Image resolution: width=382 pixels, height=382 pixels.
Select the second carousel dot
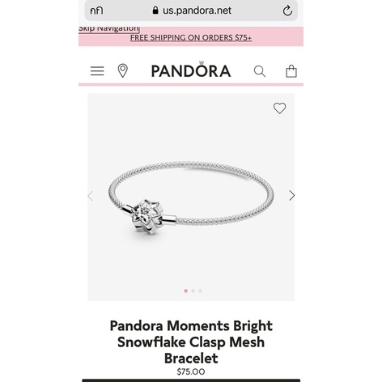(193, 291)
